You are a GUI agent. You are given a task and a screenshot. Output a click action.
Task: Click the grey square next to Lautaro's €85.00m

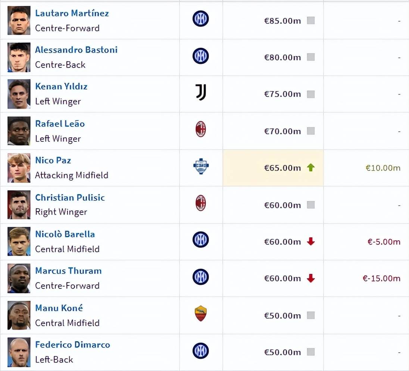(x=310, y=21)
